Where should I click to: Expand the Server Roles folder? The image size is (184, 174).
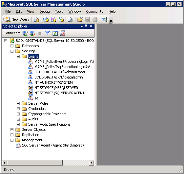click(x=18, y=104)
